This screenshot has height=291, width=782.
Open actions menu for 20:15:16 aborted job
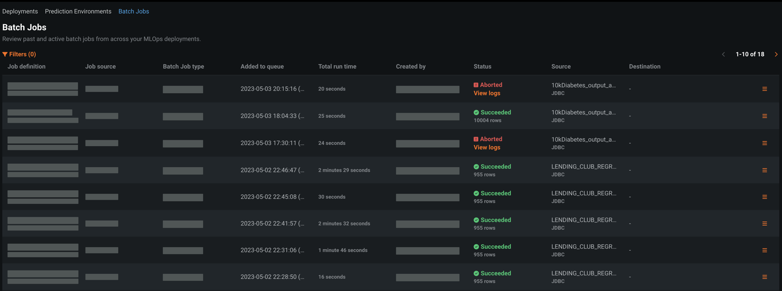coord(764,89)
